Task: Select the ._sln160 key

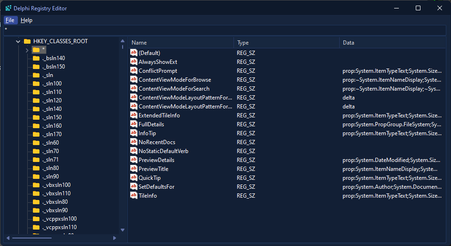Action: pyautogui.click(x=52, y=126)
